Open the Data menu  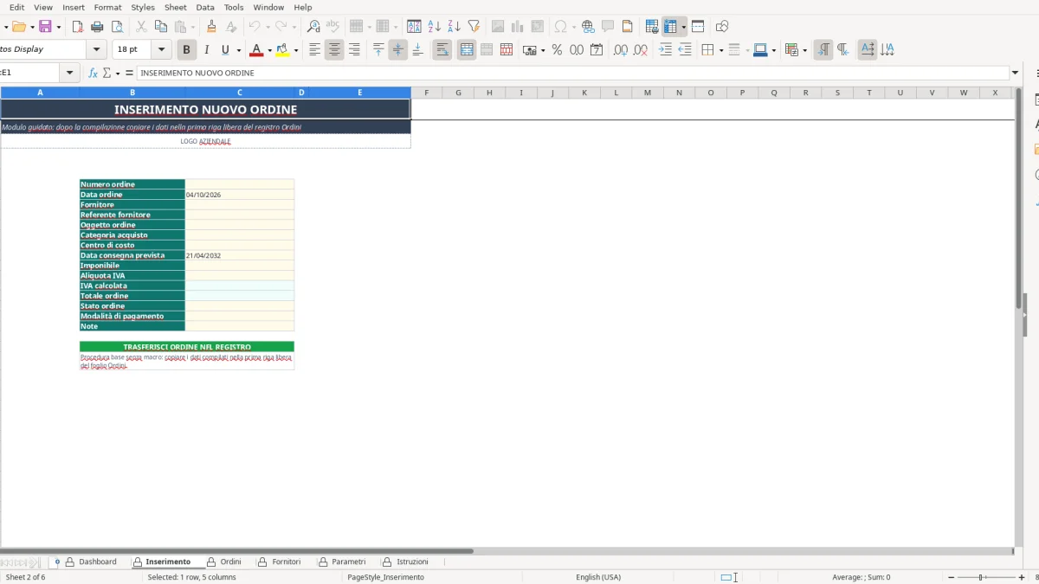[x=205, y=7]
